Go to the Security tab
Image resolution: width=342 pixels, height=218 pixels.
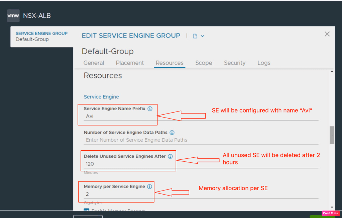click(234, 63)
